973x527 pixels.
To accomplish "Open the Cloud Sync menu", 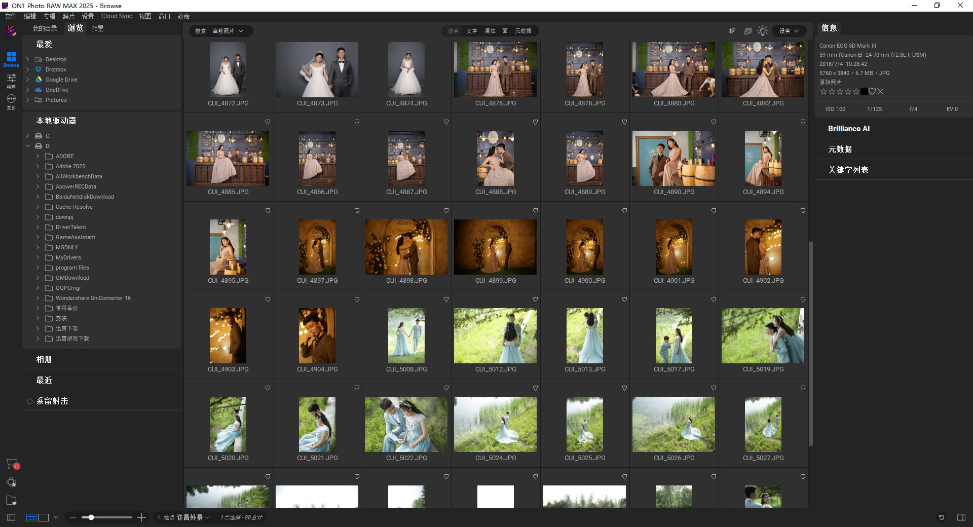I will click(117, 16).
